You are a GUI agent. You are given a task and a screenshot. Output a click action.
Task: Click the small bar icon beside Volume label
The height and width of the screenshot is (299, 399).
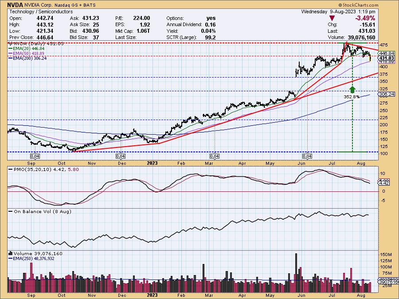tap(11, 253)
